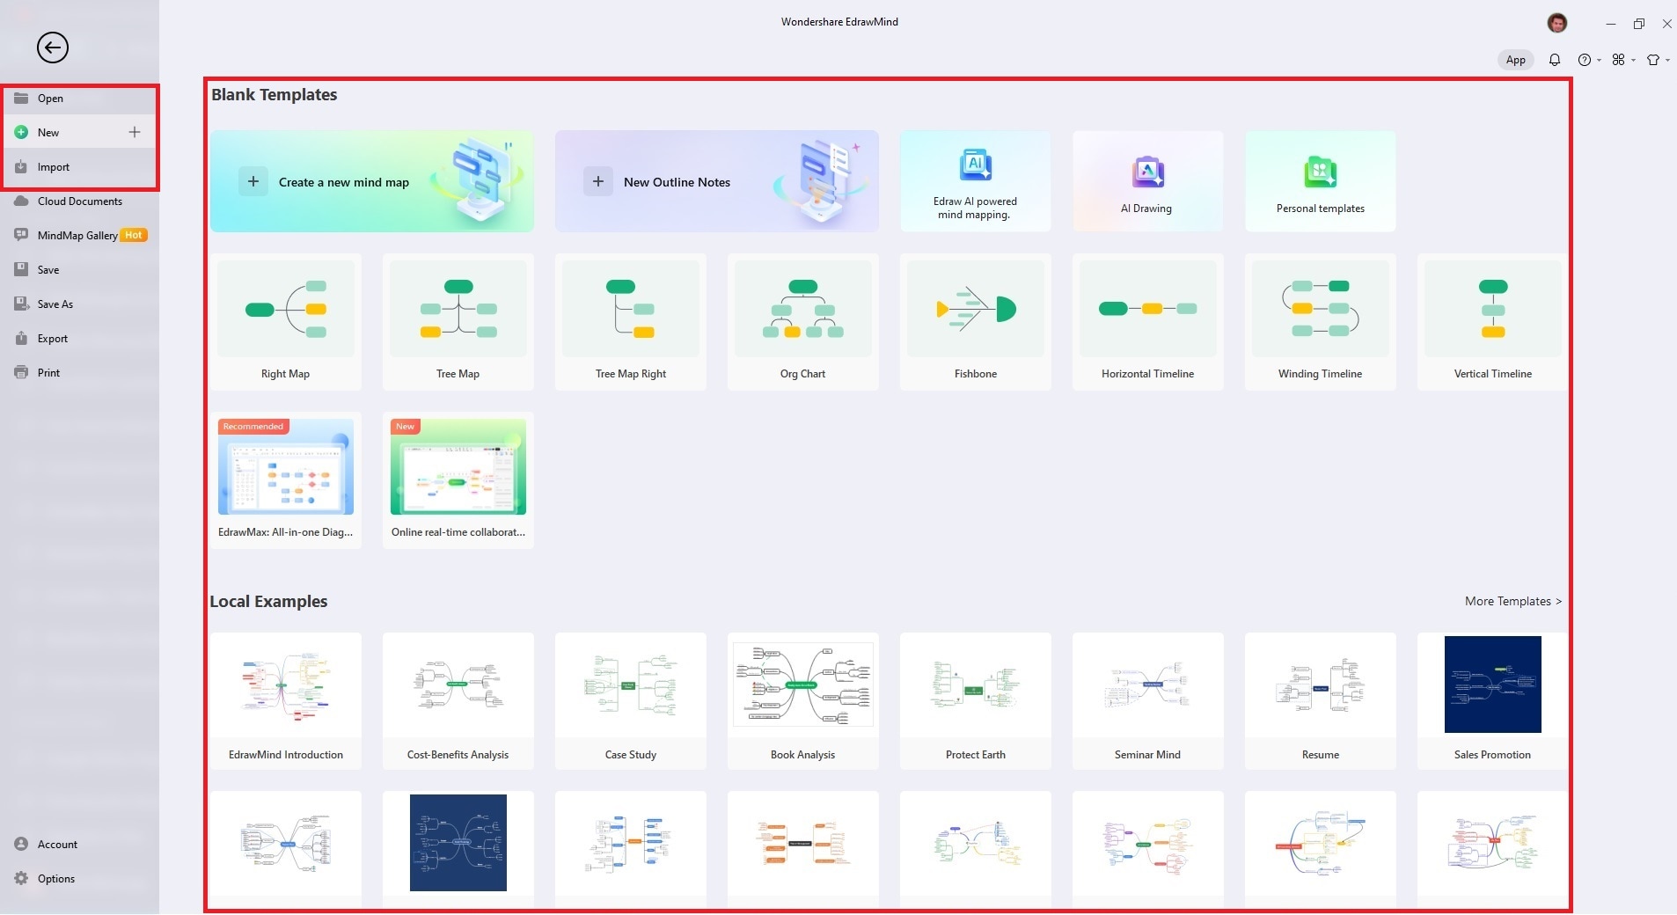Select the Horizontal Timeline template
This screenshot has width=1677, height=915.
point(1147,322)
